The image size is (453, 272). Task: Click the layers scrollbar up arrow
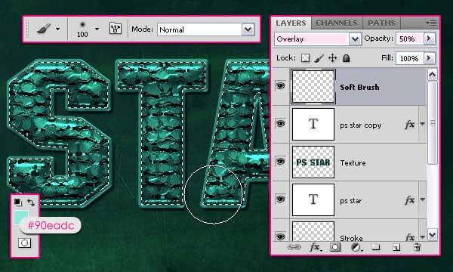(x=432, y=75)
